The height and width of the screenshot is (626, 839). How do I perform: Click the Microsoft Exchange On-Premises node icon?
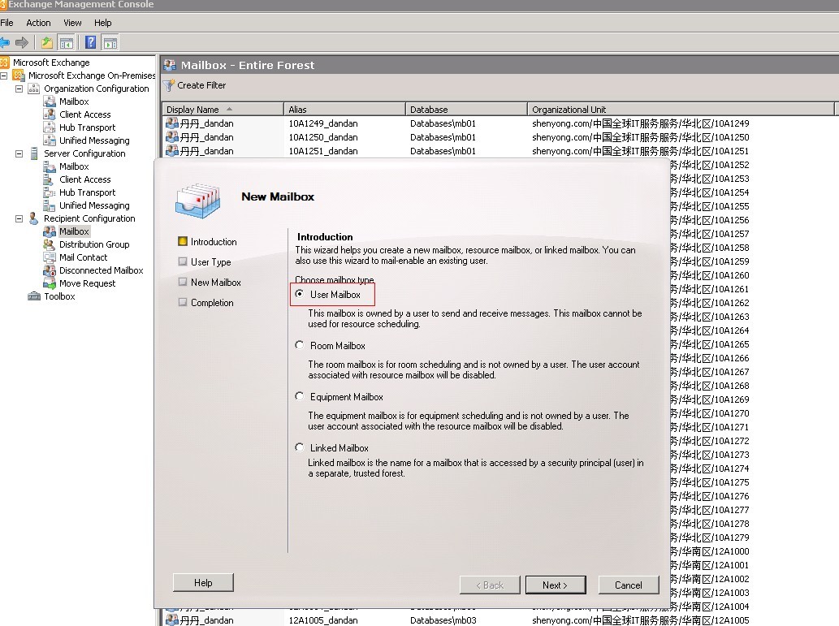coord(19,76)
